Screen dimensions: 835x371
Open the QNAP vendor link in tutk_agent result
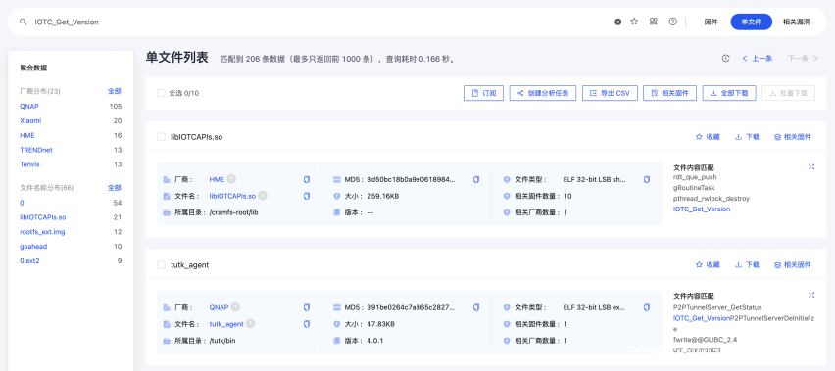[x=219, y=307]
